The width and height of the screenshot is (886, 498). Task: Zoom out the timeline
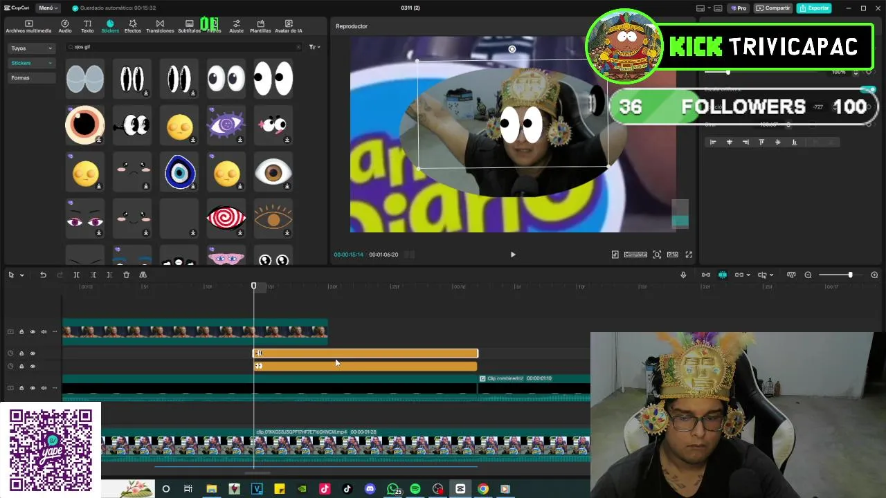pyautogui.click(x=808, y=275)
